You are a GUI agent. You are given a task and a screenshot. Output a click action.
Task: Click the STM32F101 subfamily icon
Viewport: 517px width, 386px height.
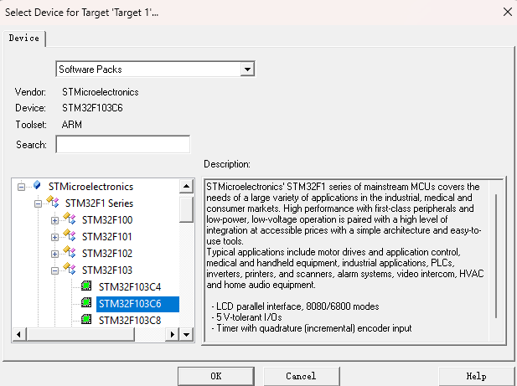(70, 235)
